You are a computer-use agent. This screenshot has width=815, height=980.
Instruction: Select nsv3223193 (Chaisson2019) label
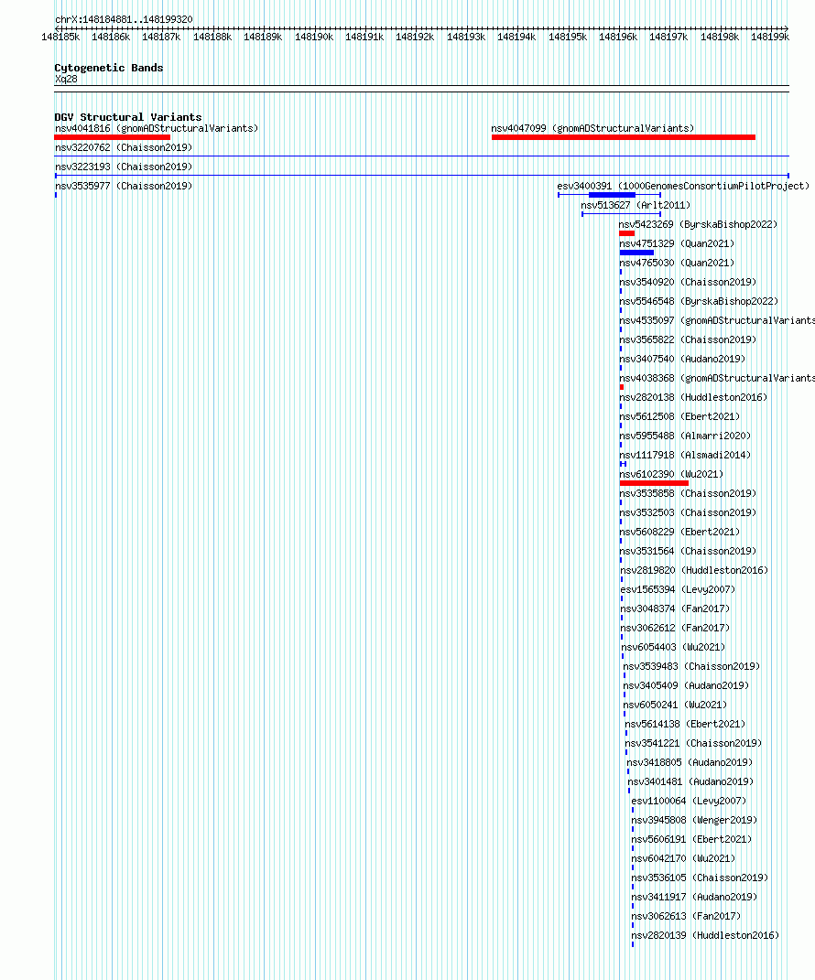[x=124, y=167]
